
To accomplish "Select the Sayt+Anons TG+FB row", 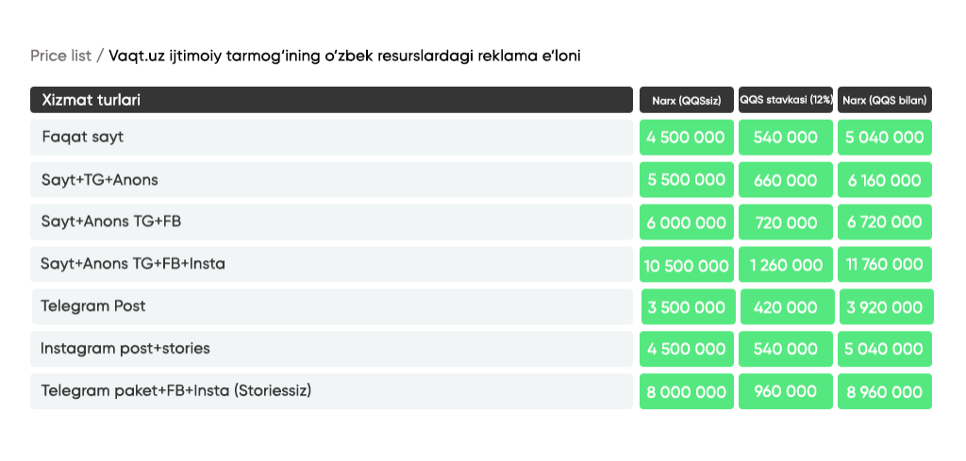I will (331, 222).
